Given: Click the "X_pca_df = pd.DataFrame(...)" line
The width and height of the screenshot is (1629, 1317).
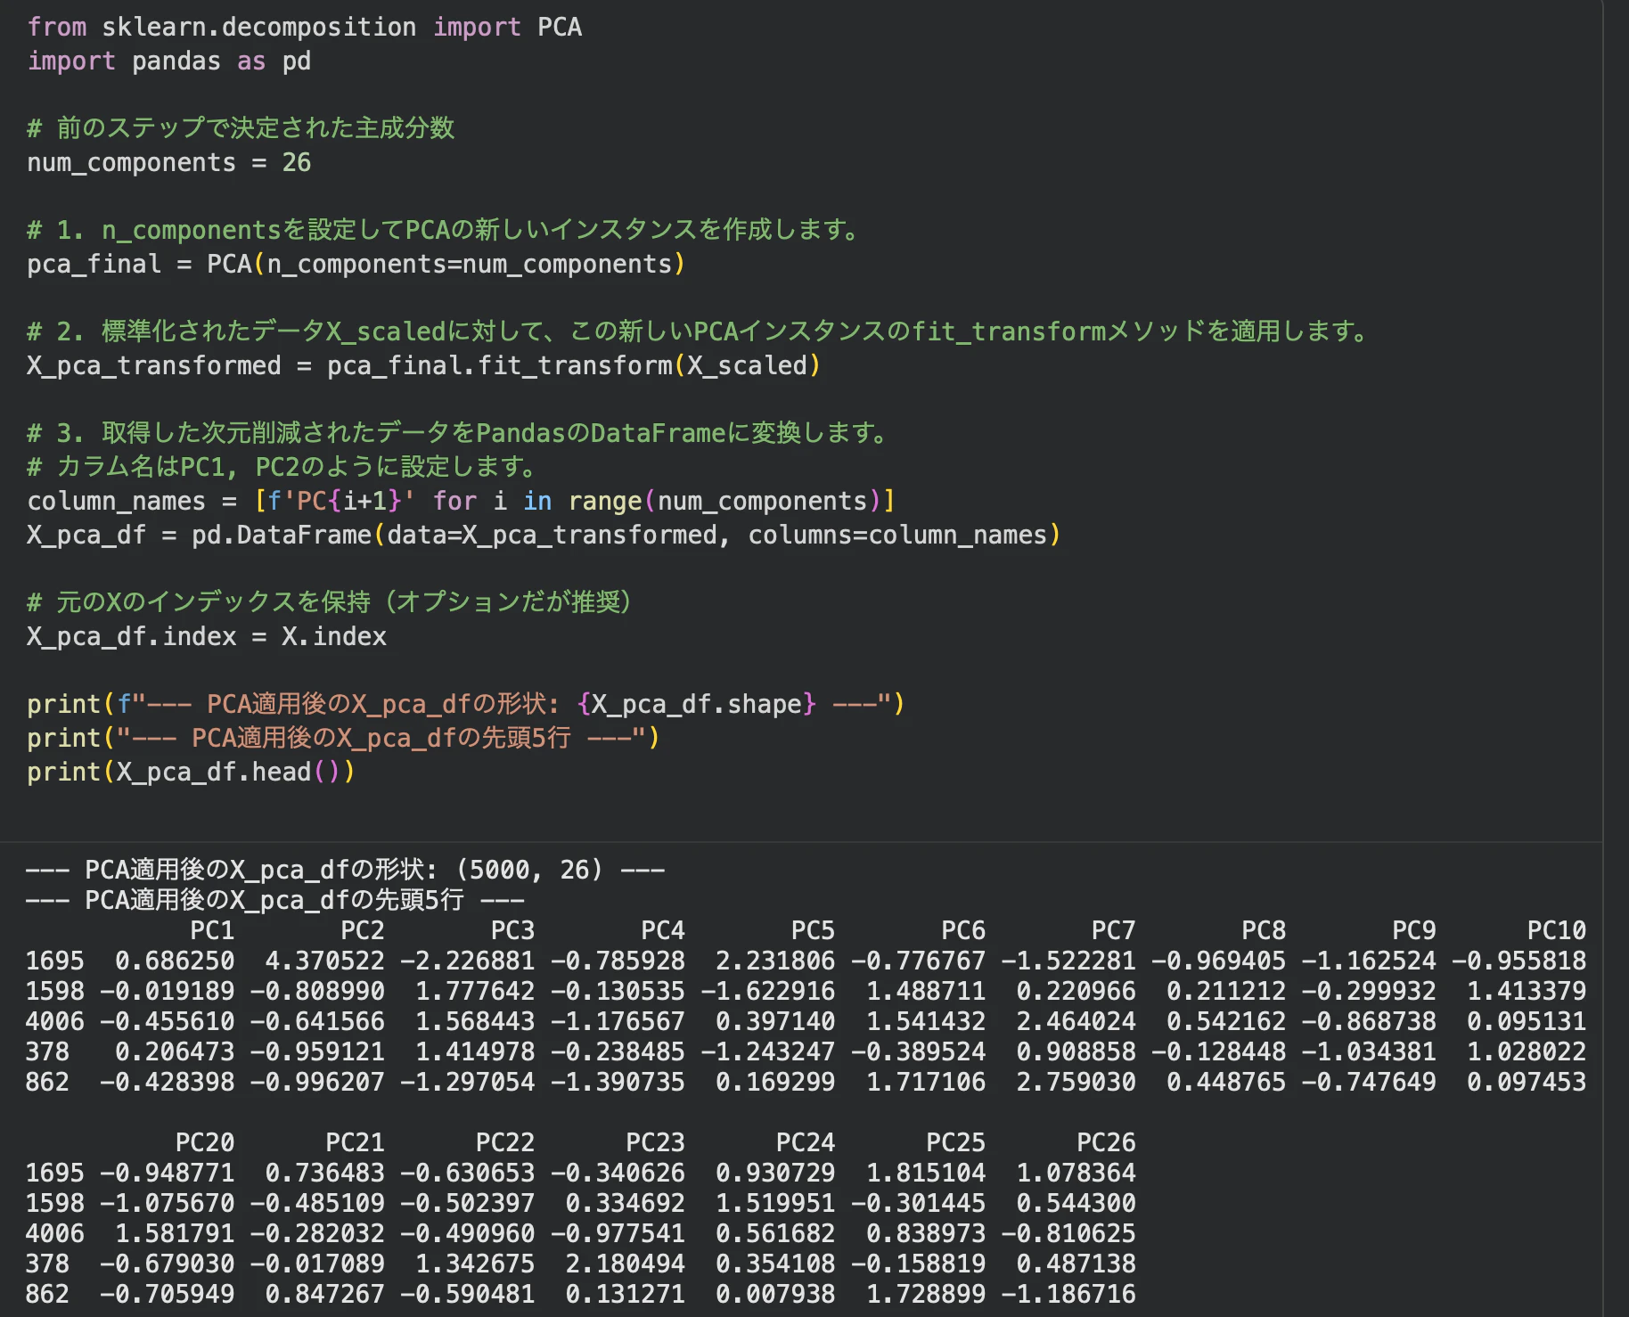Looking at the screenshot, I should [544, 535].
